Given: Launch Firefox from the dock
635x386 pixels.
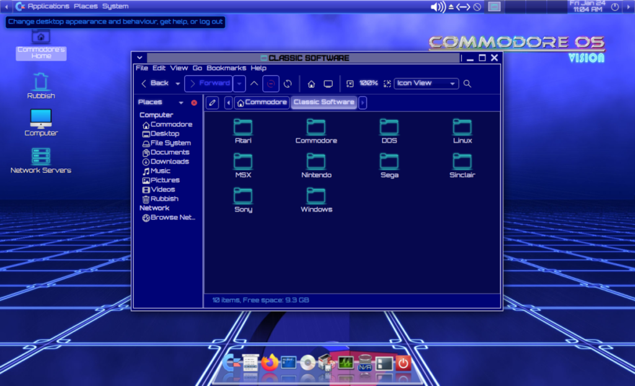Looking at the screenshot, I should (x=269, y=363).
